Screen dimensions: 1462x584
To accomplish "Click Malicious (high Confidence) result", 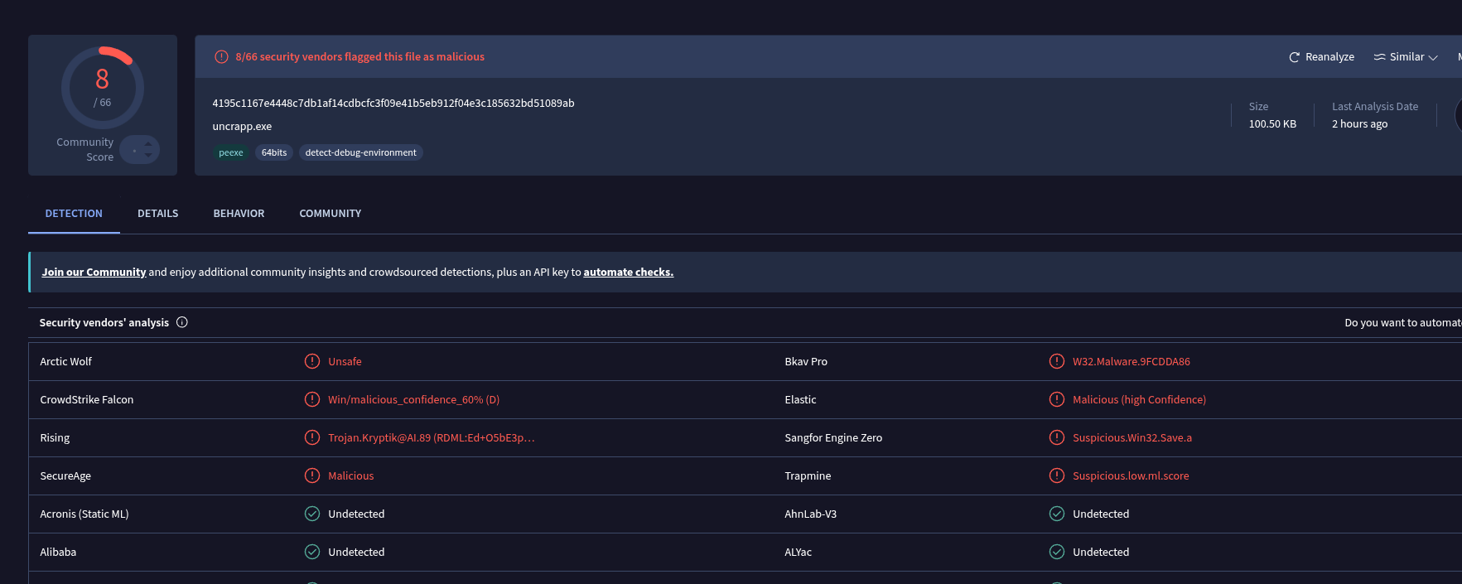I will point(1139,400).
